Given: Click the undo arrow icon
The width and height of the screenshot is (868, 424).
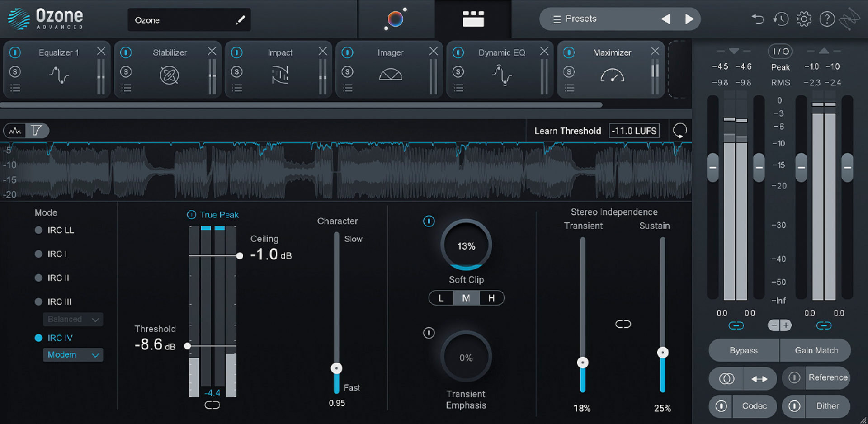Looking at the screenshot, I should tap(758, 19).
